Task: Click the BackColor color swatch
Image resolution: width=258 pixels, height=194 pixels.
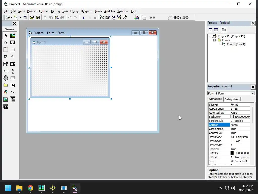Action: coord(232,117)
